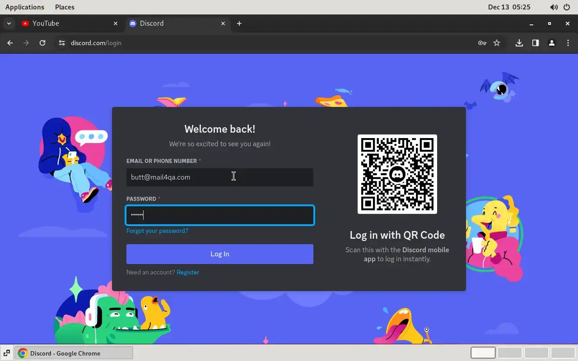Switch to the first workspace
The height and width of the screenshot is (361, 578).
click(x=483, y=352)
